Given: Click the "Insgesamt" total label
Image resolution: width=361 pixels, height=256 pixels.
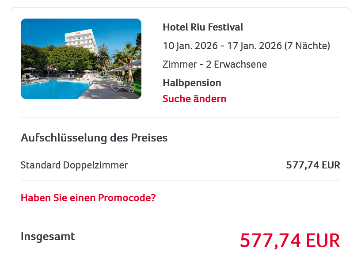Looking at the screenshot, I should click(x=48, y=237).
